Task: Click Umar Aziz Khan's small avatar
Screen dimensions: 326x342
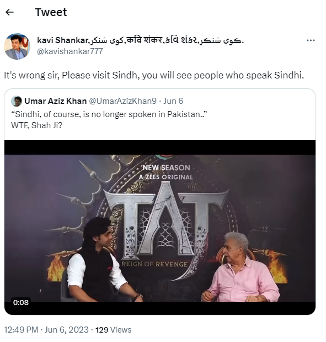Action: click(x=17, y=101)
